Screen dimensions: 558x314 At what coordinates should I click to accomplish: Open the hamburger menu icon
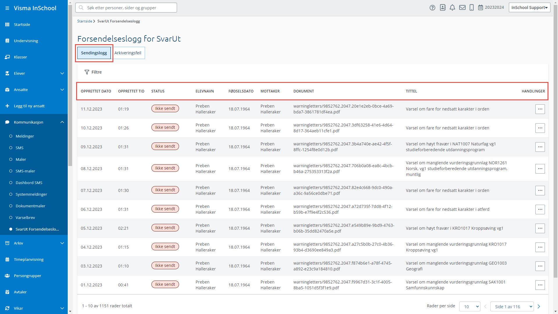pos(7,8)
